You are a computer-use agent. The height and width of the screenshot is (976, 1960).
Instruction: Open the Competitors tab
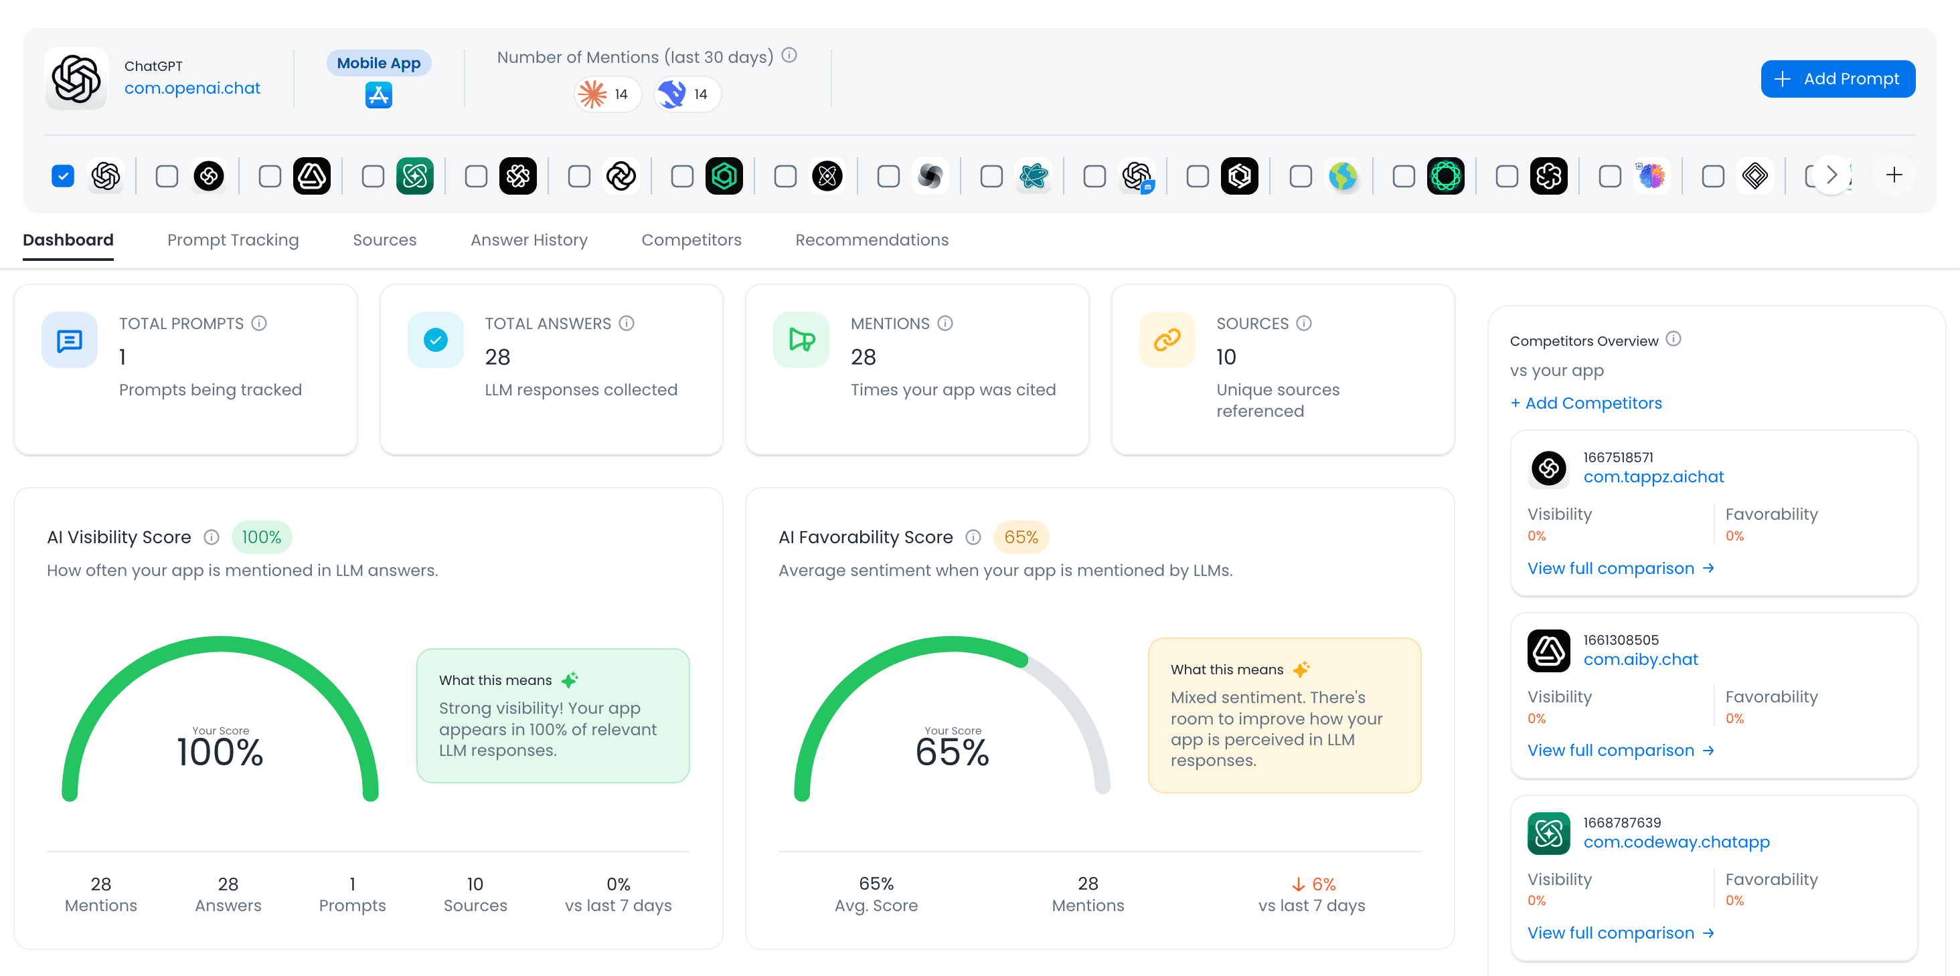pyautogui.click(x=691, y=240)
